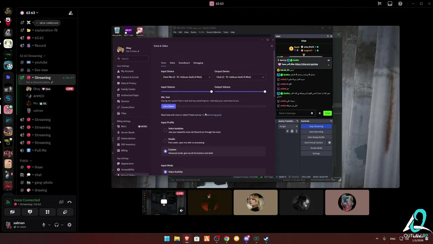This screenshot has width=433, height=244.
Task: Select the blonde woman participant tile
Action: (255, 202)
